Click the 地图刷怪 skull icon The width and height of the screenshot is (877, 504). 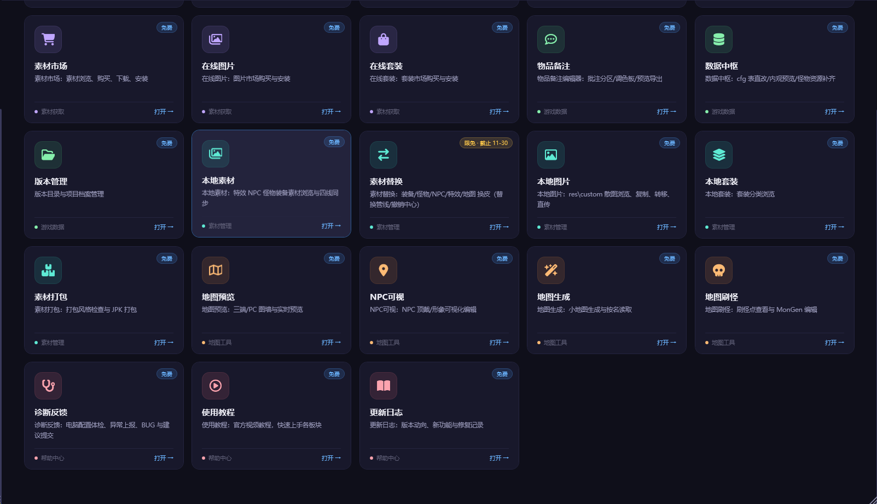click(719, 270)
